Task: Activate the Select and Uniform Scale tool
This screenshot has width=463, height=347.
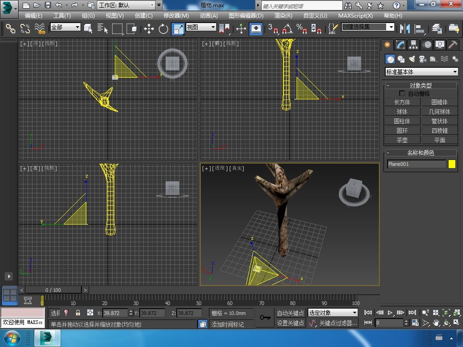Action: [178, 29]
